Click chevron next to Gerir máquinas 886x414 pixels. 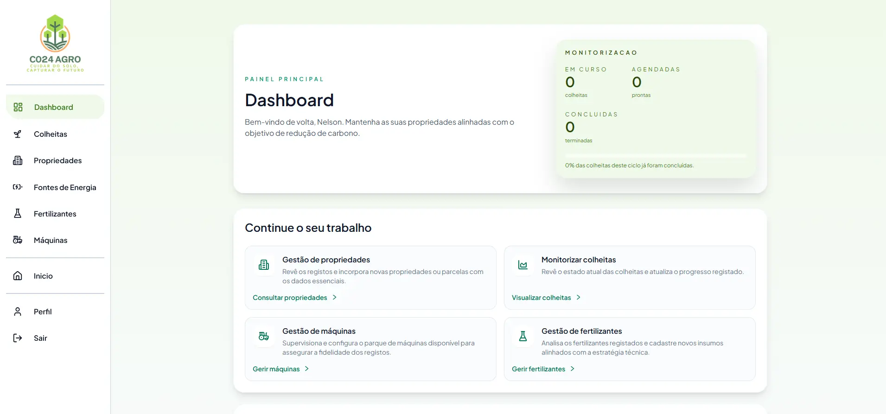[307, 369]
